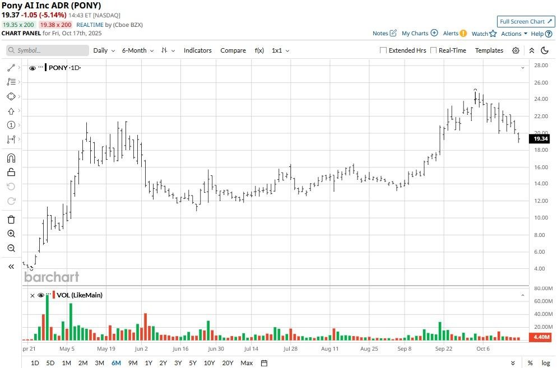The image size is (557, 368).
Task: Expand more options double chevron at bottom
Action: coord(513,362)
